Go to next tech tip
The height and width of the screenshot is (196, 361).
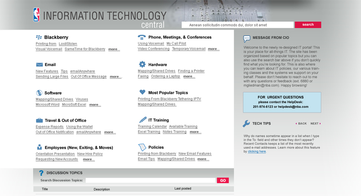(315, 123)
